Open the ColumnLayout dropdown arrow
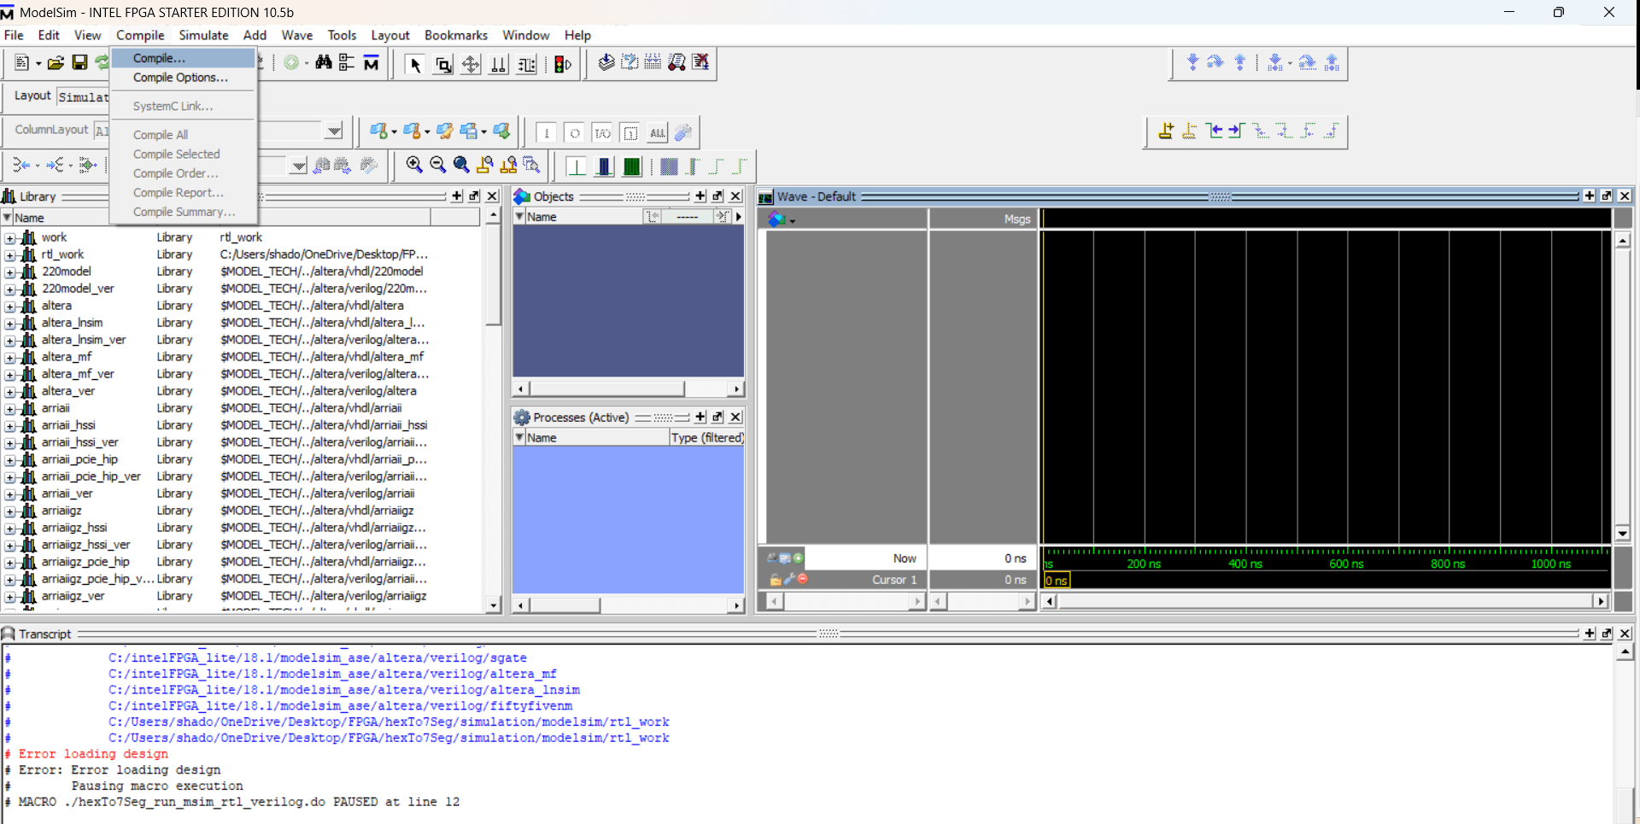Viewport: 1640px width, 824px height. pos(334,131)
